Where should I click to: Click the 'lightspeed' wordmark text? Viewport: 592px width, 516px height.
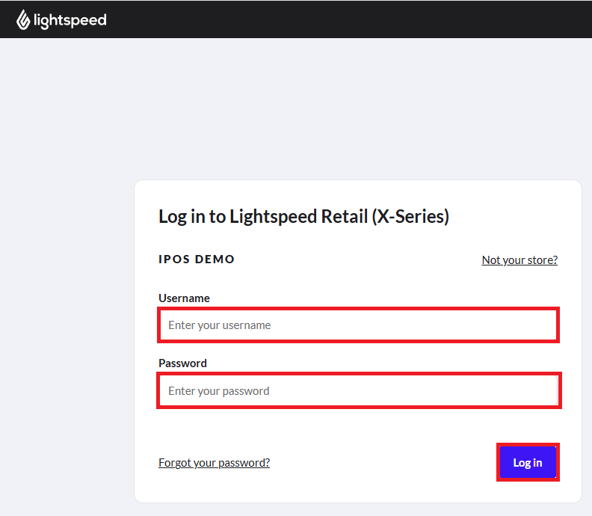pos(70,20)
